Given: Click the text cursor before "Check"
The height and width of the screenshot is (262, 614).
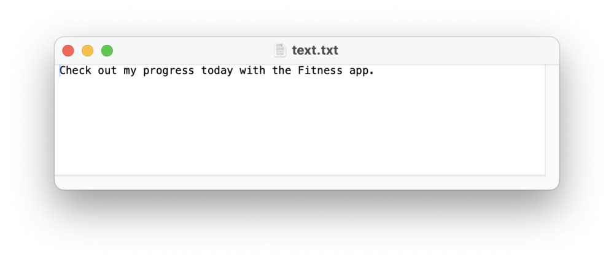Looking at the screenshot, I should (60, 71).
